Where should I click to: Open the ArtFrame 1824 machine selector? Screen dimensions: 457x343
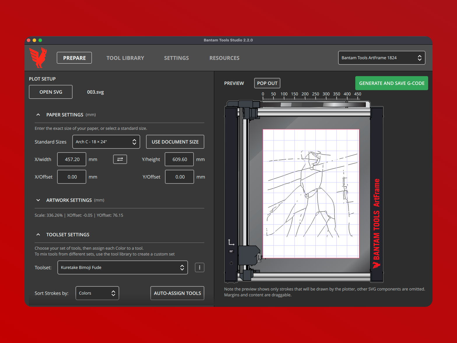(x=381, y=58)
